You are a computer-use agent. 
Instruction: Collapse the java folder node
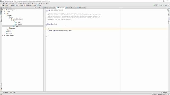point(8,17)
